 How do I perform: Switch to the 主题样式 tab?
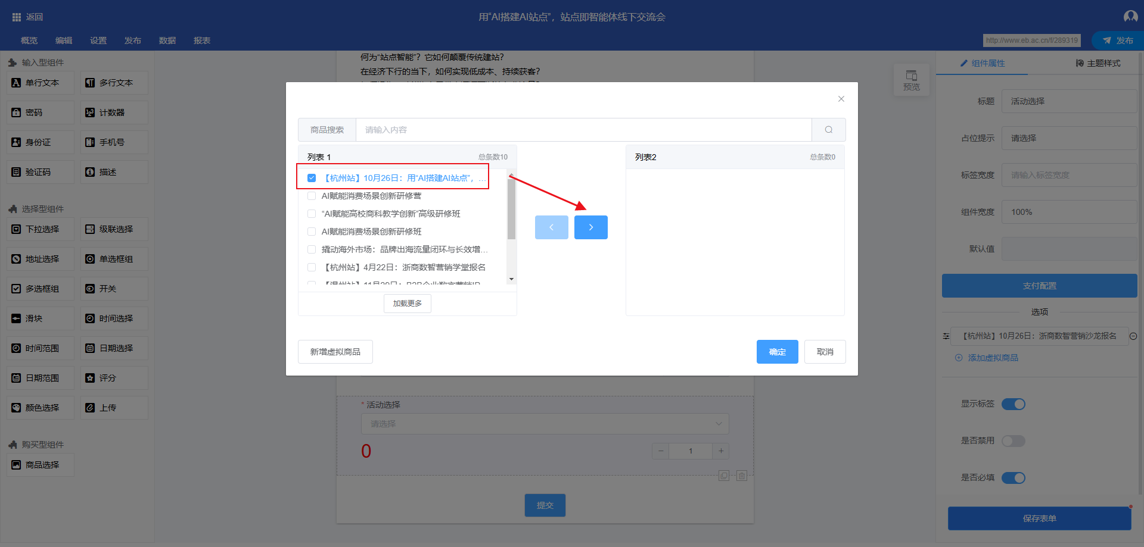click(1098, 63)
